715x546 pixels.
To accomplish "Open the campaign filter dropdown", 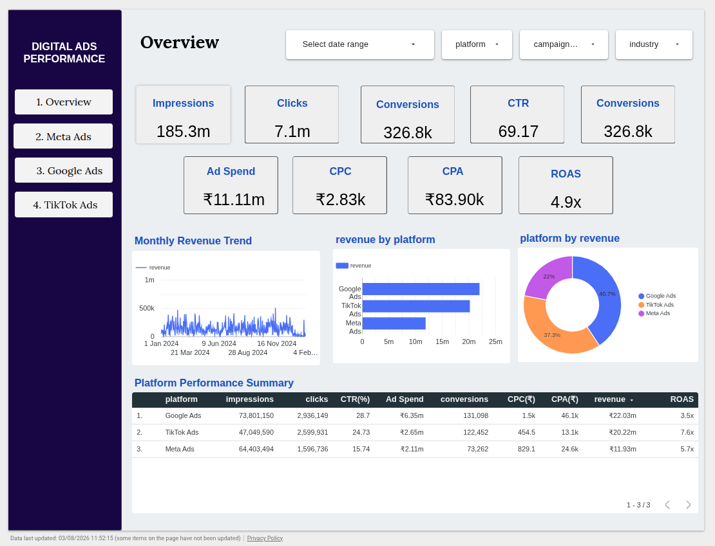I will [564, 44].
